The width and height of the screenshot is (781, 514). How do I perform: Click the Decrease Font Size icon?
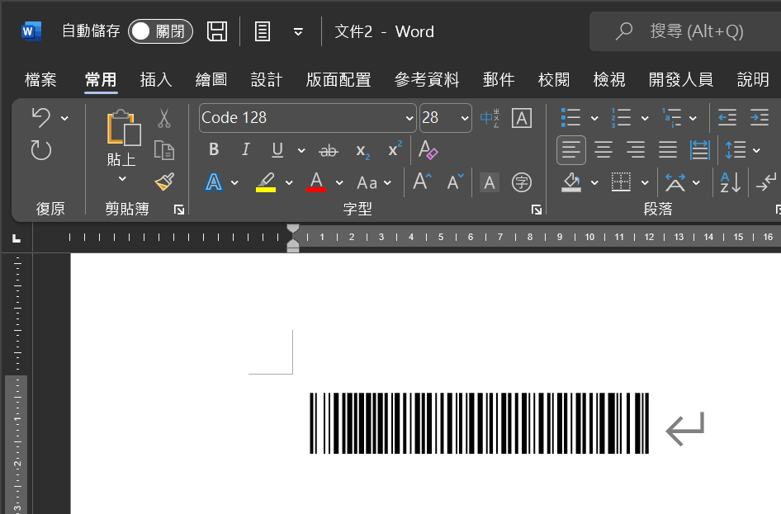click(x=455, y=182)
